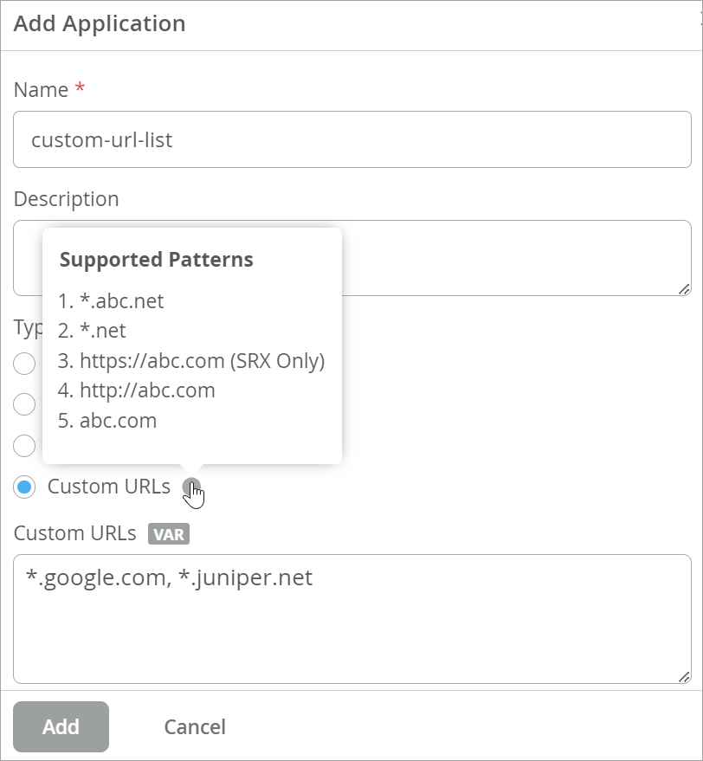The image size is (703, 761).
Task: Close the Add Application dialog
Action: pyautogui.click(x=700, y=23)
